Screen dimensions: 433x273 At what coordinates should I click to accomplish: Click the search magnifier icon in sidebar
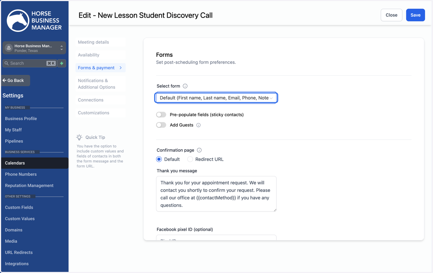click(6, 63)
